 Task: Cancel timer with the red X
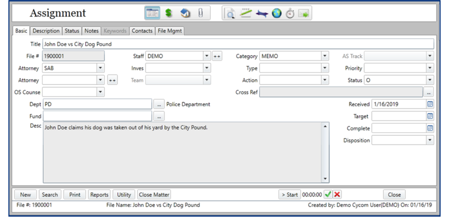click(337, 194)
